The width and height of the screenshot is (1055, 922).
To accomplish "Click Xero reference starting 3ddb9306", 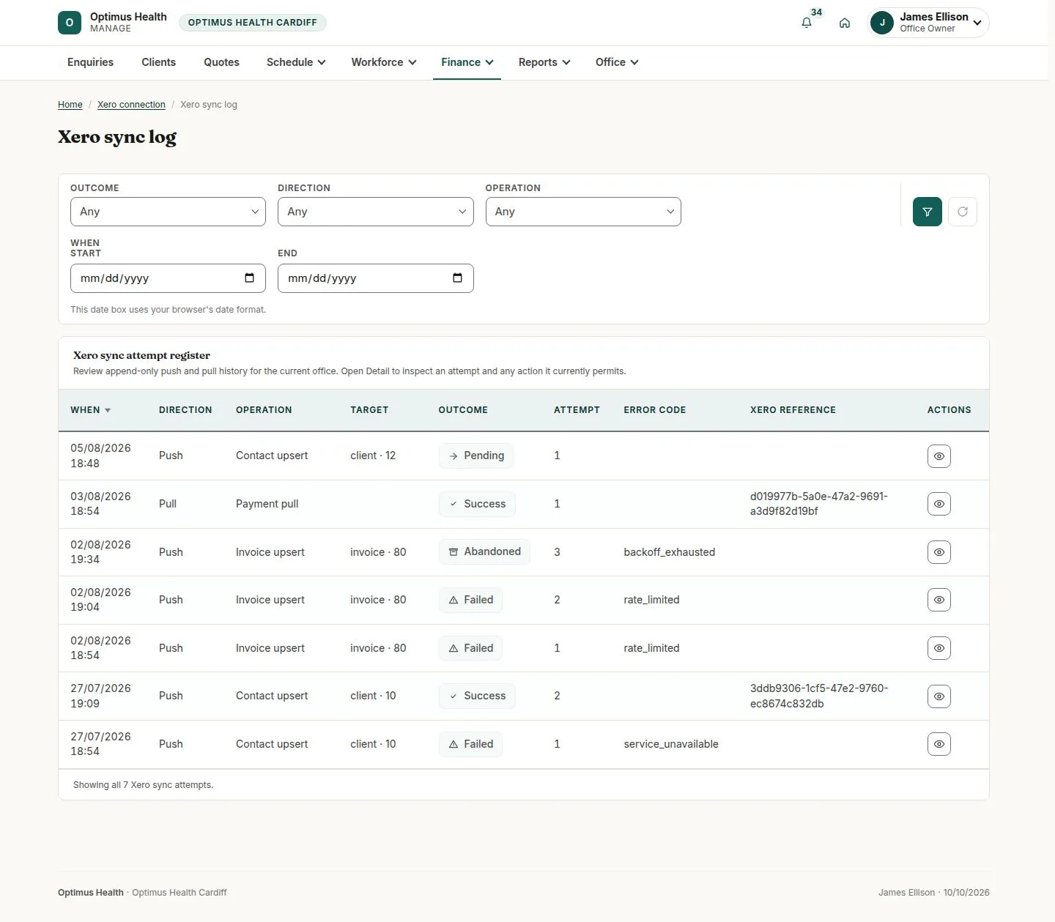I will [x=819, y=696].
